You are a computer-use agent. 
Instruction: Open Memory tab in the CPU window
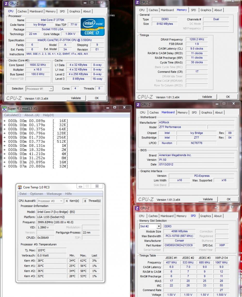pyautogui.click(x=51, y=11)
